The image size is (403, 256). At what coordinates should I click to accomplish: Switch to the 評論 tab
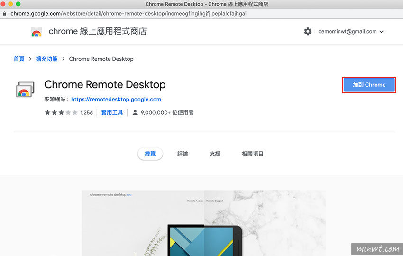[183, 154]
